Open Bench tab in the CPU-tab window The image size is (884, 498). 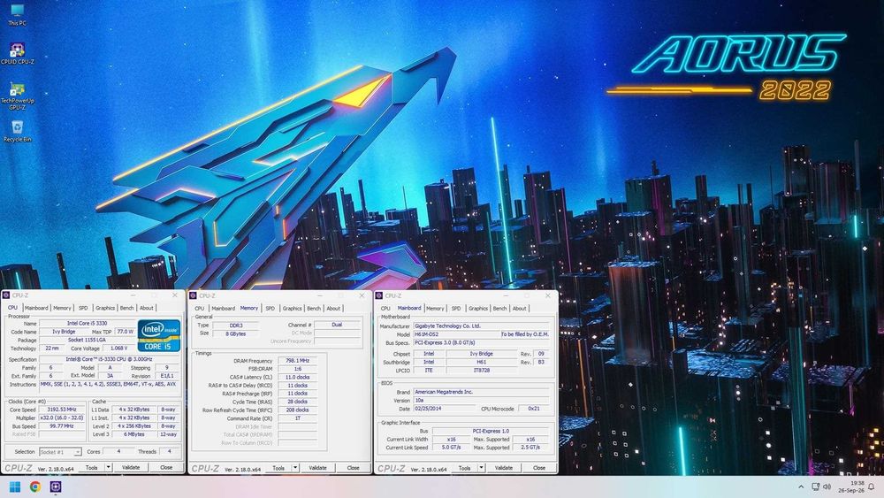click(126, 308)
